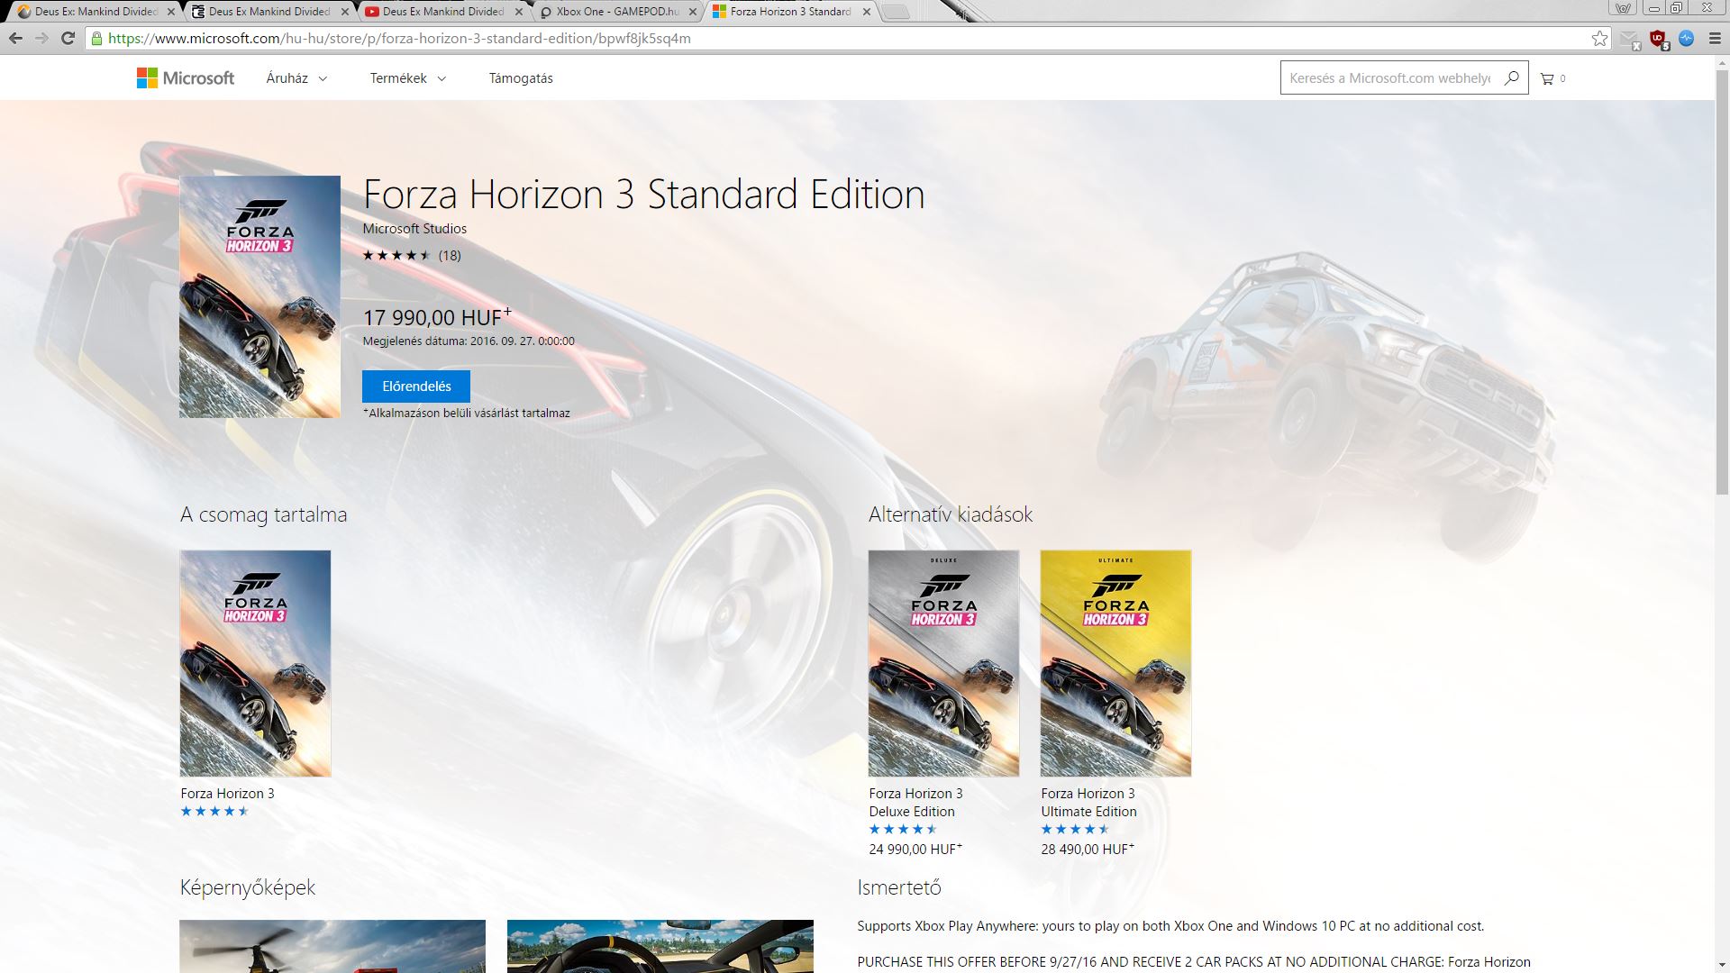
Task: Click the mail checker extension icon
Action: pyautogui.click(x=1629, y=39)
